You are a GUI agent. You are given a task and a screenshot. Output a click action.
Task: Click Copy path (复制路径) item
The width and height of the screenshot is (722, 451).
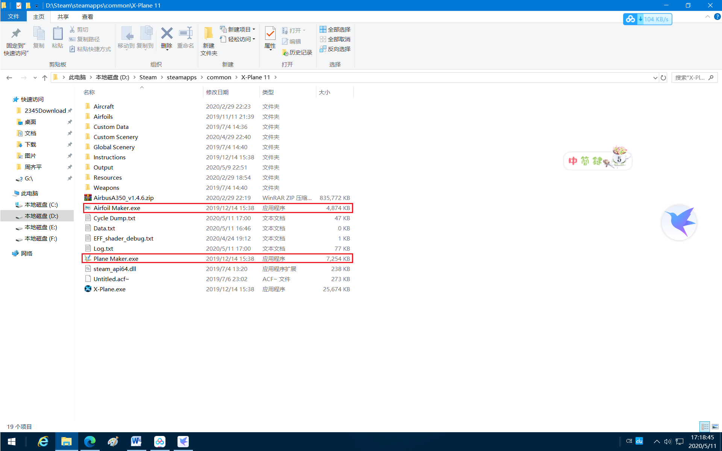(85, 39)
